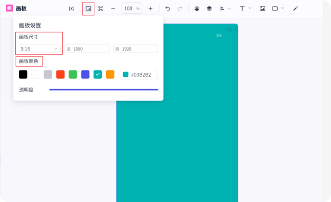The width and height of the screenshot is (331, 202).
Task: Open color picker via teal preview square
Action: (125, 74)
